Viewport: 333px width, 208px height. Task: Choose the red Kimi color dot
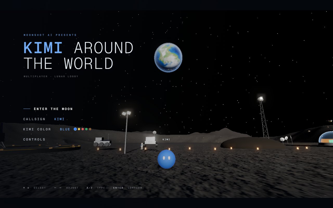(83, 129)
